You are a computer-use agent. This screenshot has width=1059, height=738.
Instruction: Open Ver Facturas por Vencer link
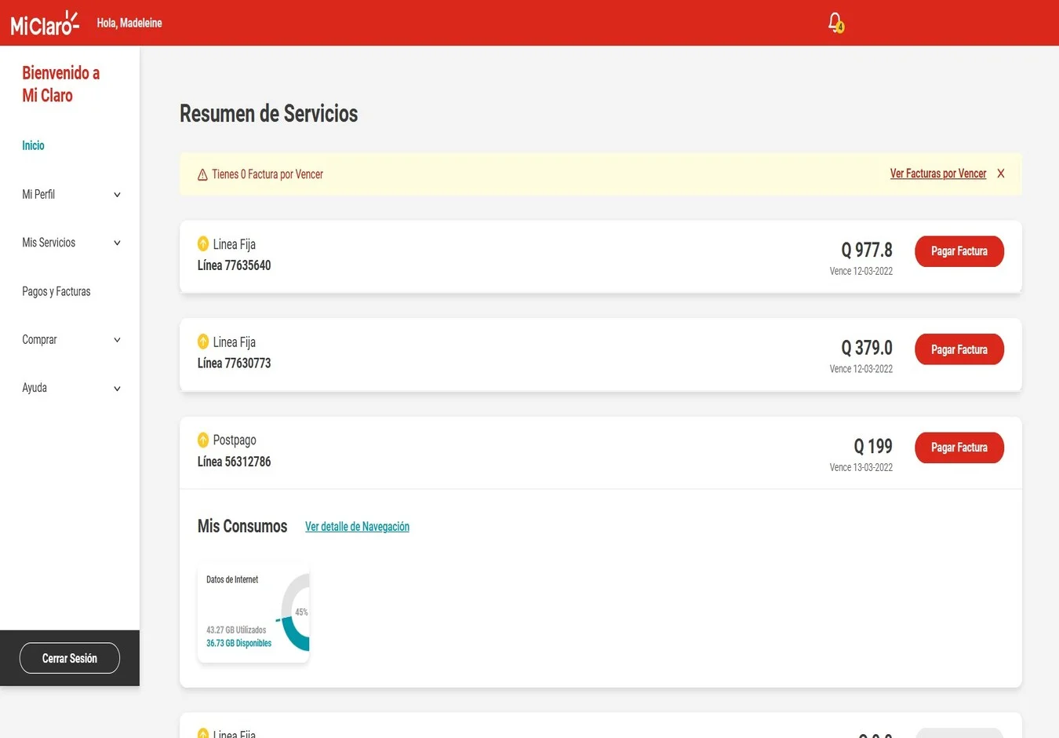937,174
